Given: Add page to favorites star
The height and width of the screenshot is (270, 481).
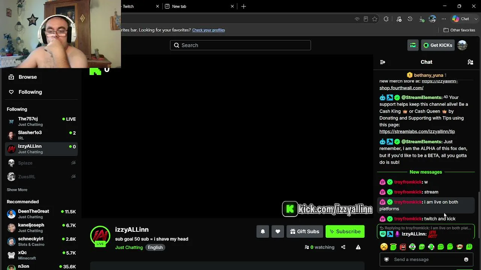Looking at the screenshot, I should point(375,19).
